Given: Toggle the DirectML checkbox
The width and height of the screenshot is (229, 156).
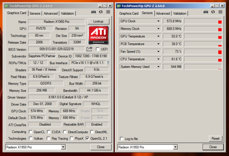Looking at the screenshot, I should (x=92, y=132).
